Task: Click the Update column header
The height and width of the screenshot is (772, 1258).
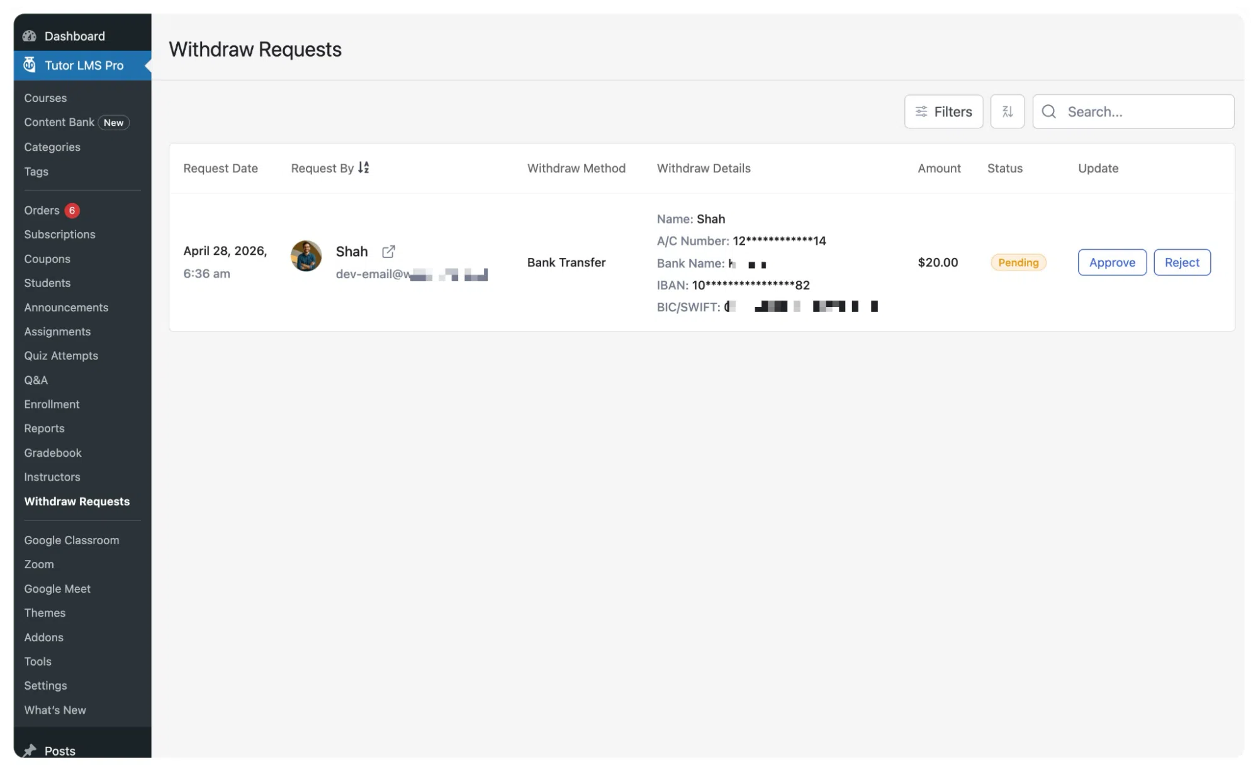Action: (x=1098, y=168)
